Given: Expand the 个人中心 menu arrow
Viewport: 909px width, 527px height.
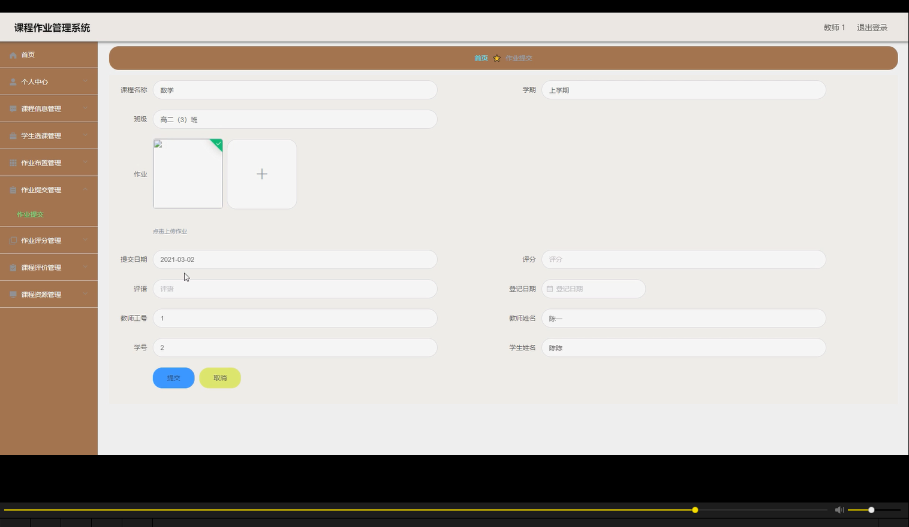Looking at the screenshot, I should point(86,81).
